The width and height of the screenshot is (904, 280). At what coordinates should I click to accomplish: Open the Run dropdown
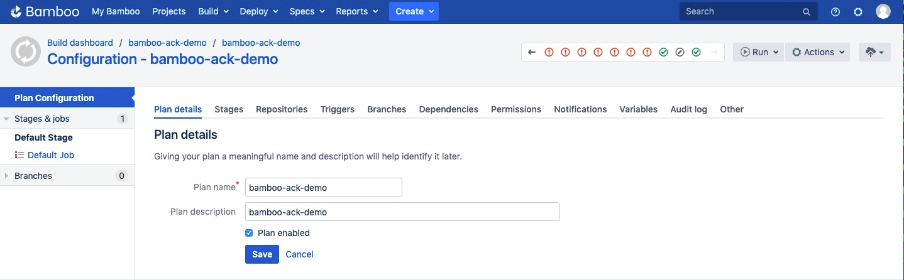[x=759, y=52]
